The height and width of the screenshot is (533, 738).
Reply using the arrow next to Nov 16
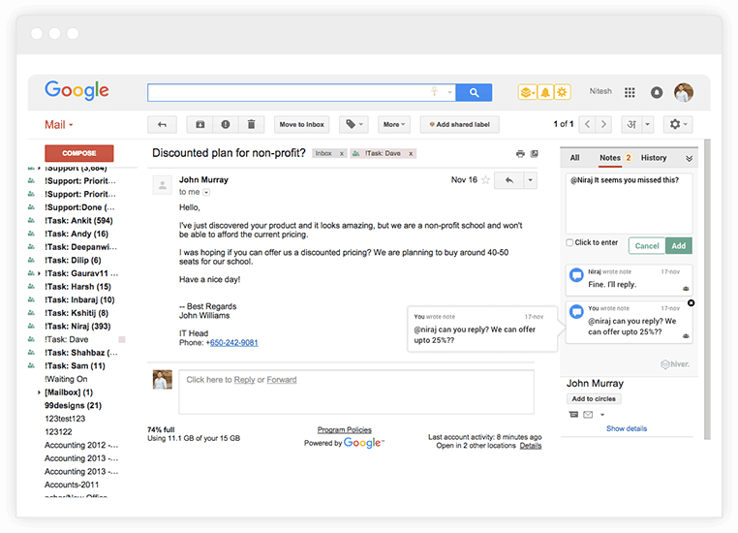[508, 180]
